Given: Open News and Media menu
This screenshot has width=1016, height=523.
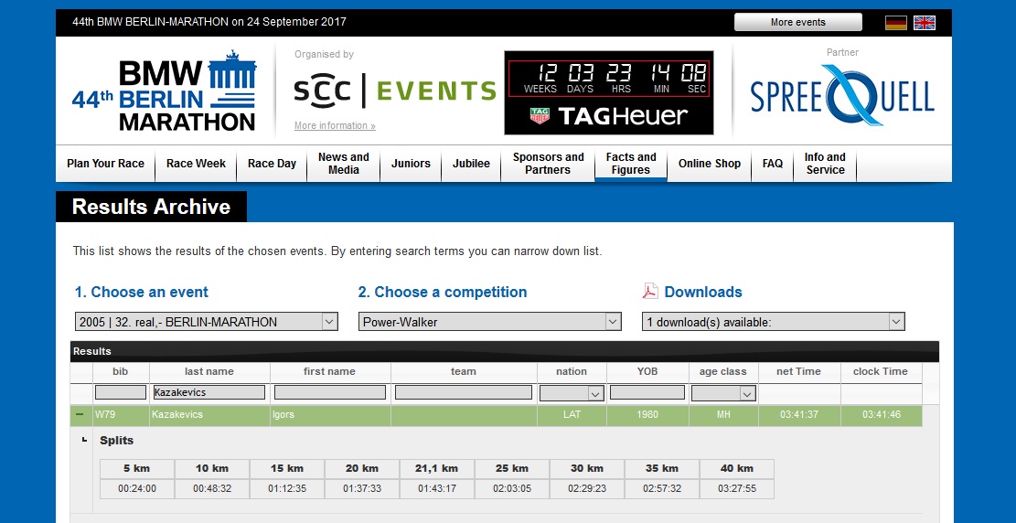Looking at the screenshot, I should [344, 164].
